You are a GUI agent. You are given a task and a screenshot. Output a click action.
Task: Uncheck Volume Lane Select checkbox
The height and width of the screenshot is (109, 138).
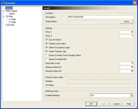click(x=47, y=44)
